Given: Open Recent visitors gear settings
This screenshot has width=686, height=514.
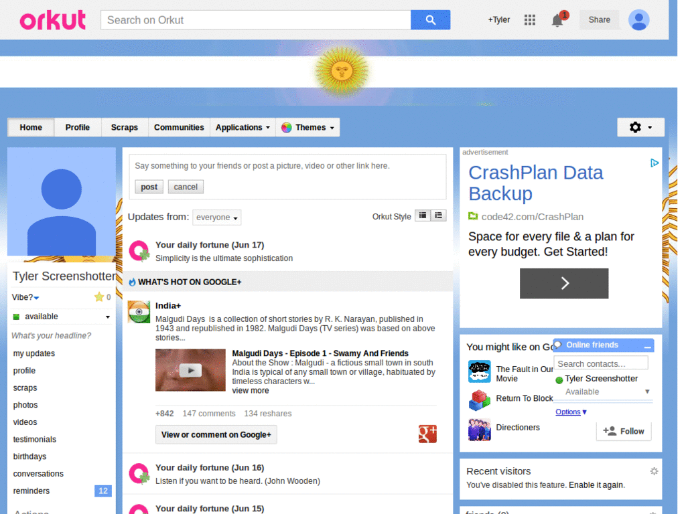Looking at the screenshot, I should [x=654, y=471].
